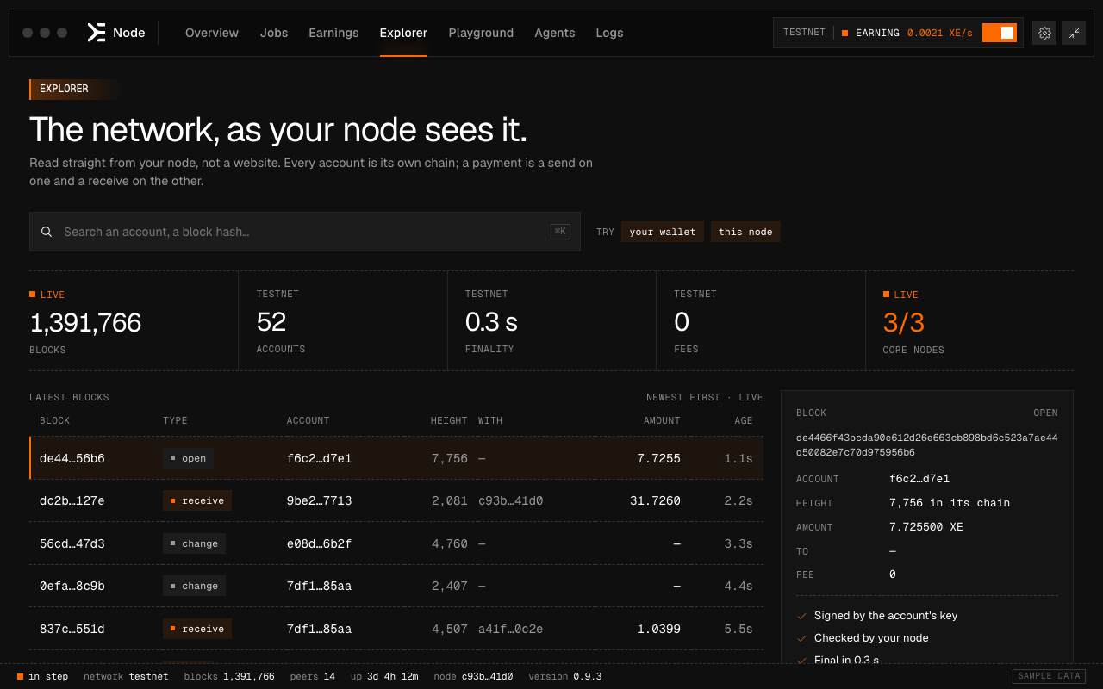Click account f6c2…d7e1 in the blocks table
Viewport: 1103px width, 689px height.
tap(319, 458)
